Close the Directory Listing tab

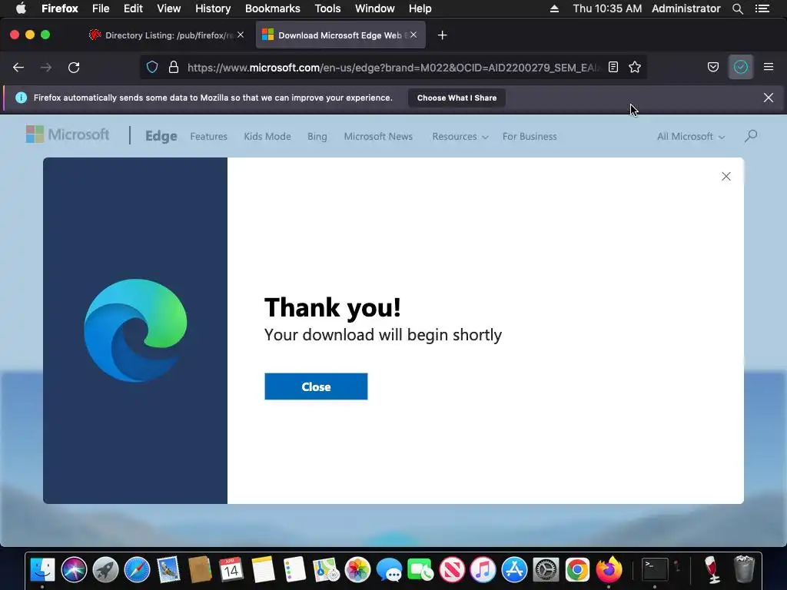pos(241,35)
